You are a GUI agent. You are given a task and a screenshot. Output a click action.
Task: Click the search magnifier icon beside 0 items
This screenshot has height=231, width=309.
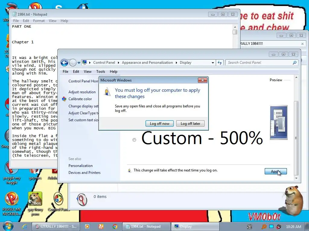[x=82, y=200]
